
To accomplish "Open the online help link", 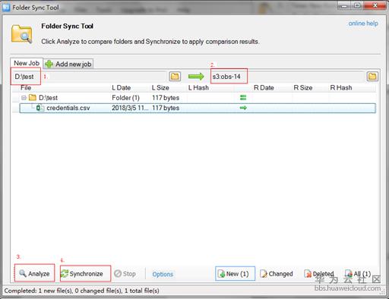I will pyautogui.click(x=363, y=24).
